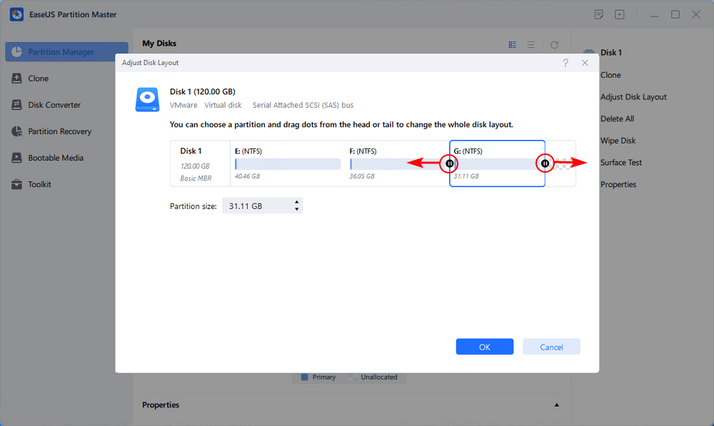Select the E: (NTFS) partition

click(287, 163)
